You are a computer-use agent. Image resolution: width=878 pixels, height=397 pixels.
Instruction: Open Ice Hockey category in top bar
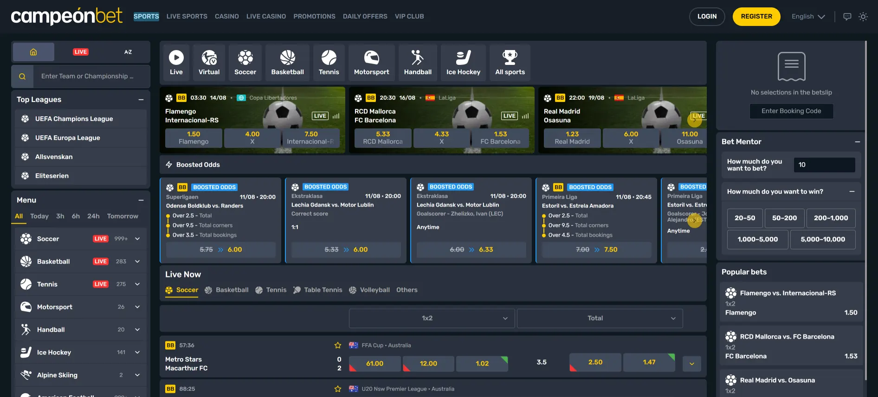point(463,63)
